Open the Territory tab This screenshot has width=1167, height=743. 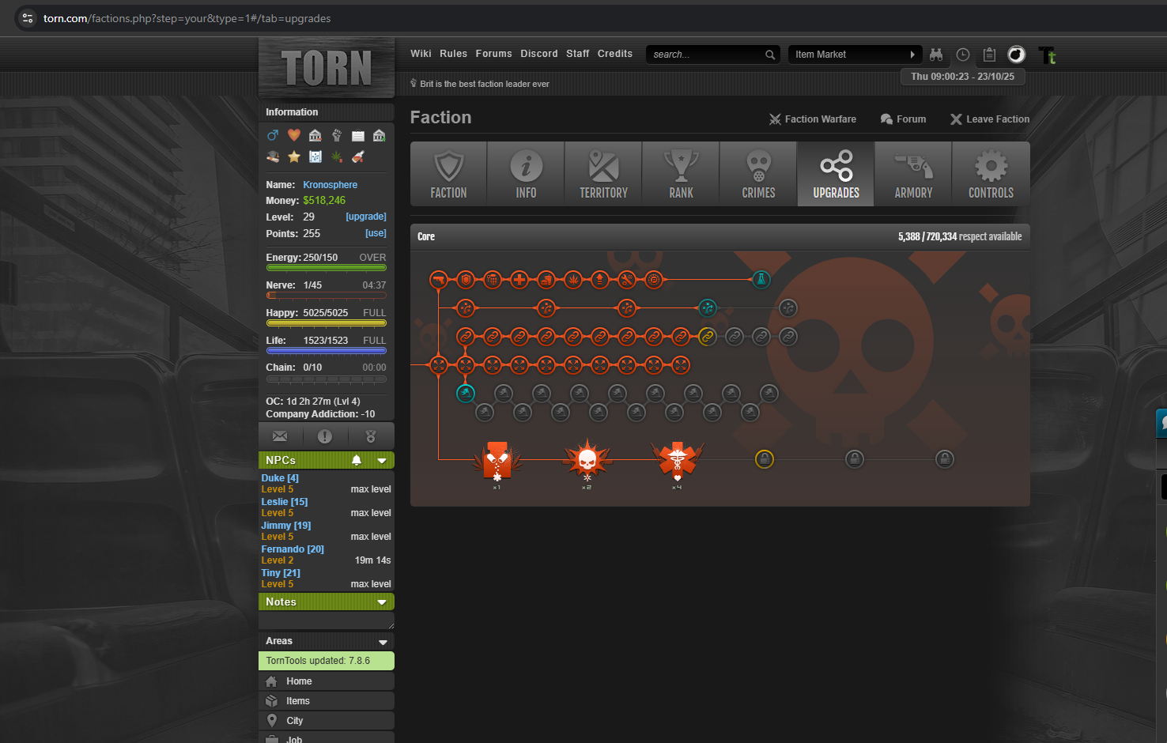(x=603, y=175)
